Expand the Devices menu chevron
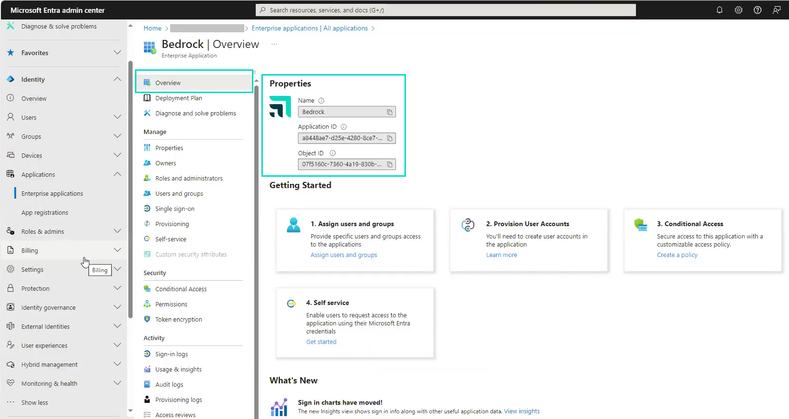789x419 pixels. click(117, 155)
